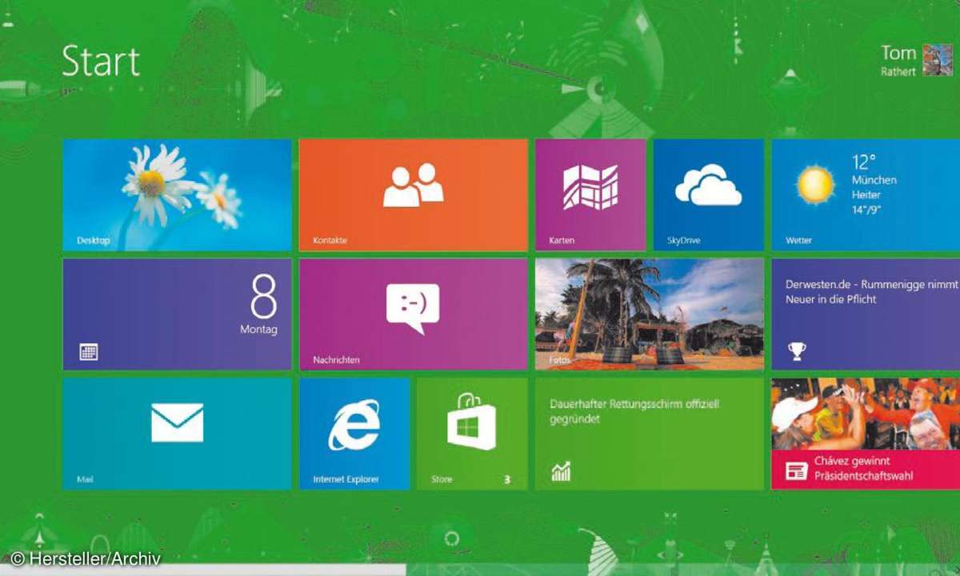
Task: Launch Internet Explorer icon
Action: click(x=354, y=424)
